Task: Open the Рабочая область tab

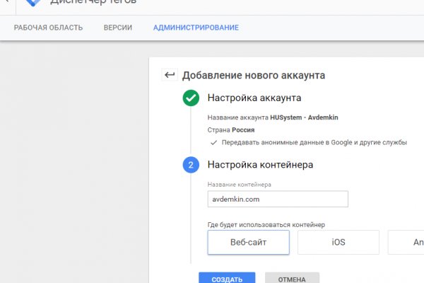Action: coord(48,28)
